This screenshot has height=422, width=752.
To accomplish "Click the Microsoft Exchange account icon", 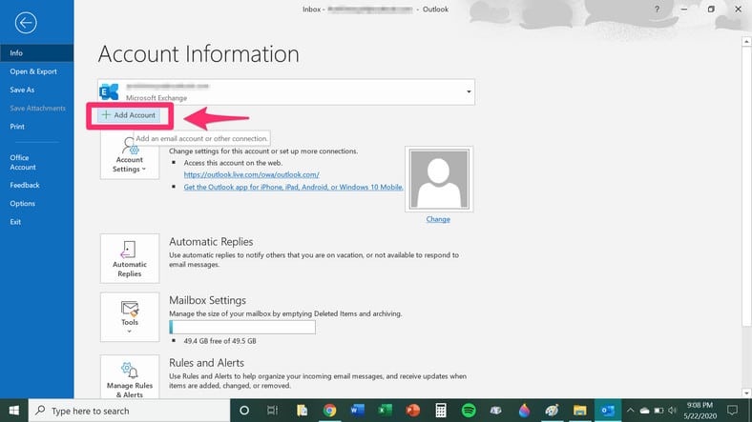I will point(110,91).
